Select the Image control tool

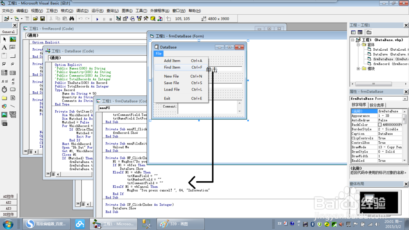point(4,115)
